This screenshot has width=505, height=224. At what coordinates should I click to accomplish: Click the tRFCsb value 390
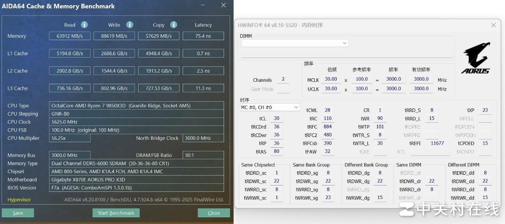pyautogui.click(x=328, y=143)
